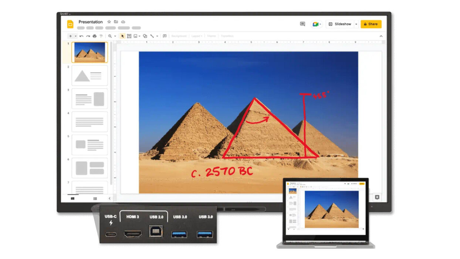Star the Presentation document
This screenshot has height=259, width=460.
tap(109, 22)
